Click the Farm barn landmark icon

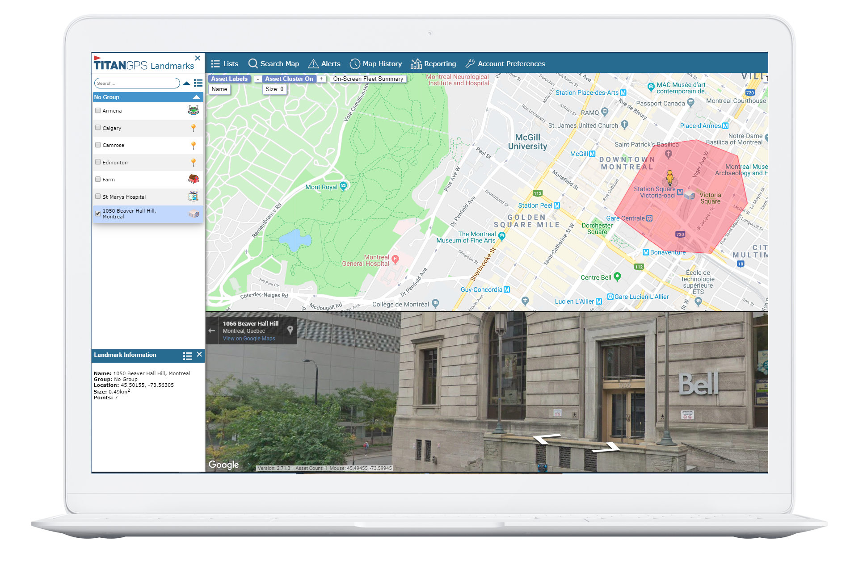[194, 179]
